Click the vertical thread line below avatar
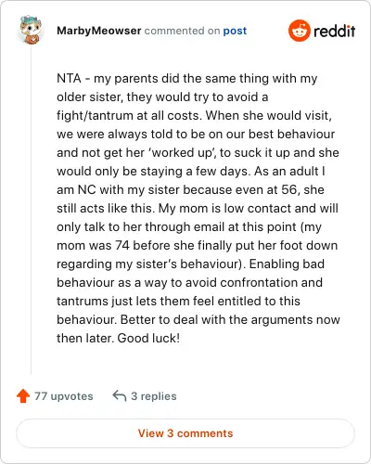The width and height of the screenshot is (371, 464). [31, 211]
